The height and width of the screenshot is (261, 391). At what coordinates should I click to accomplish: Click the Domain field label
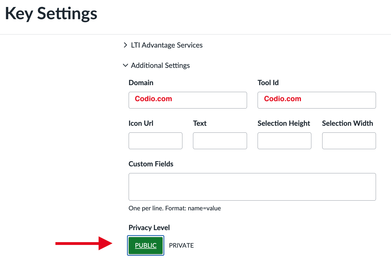(141, 83)
